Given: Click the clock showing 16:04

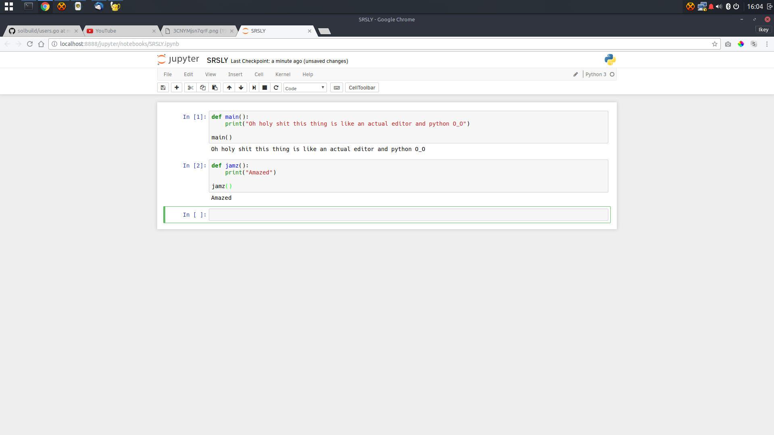Looking at the screenshot, I should coord(755,6).
